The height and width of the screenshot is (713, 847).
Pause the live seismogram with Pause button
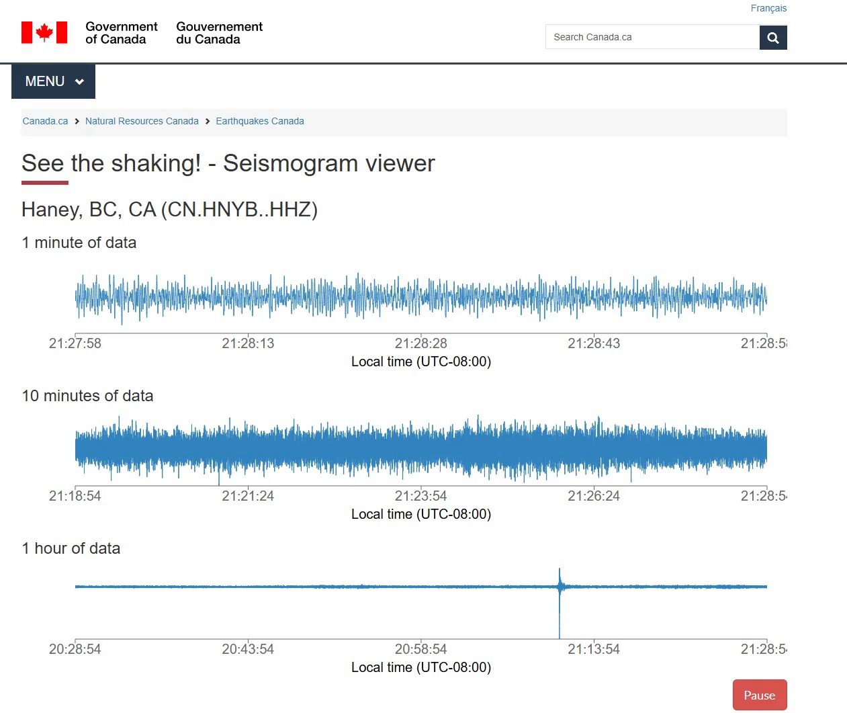(759, 695)
